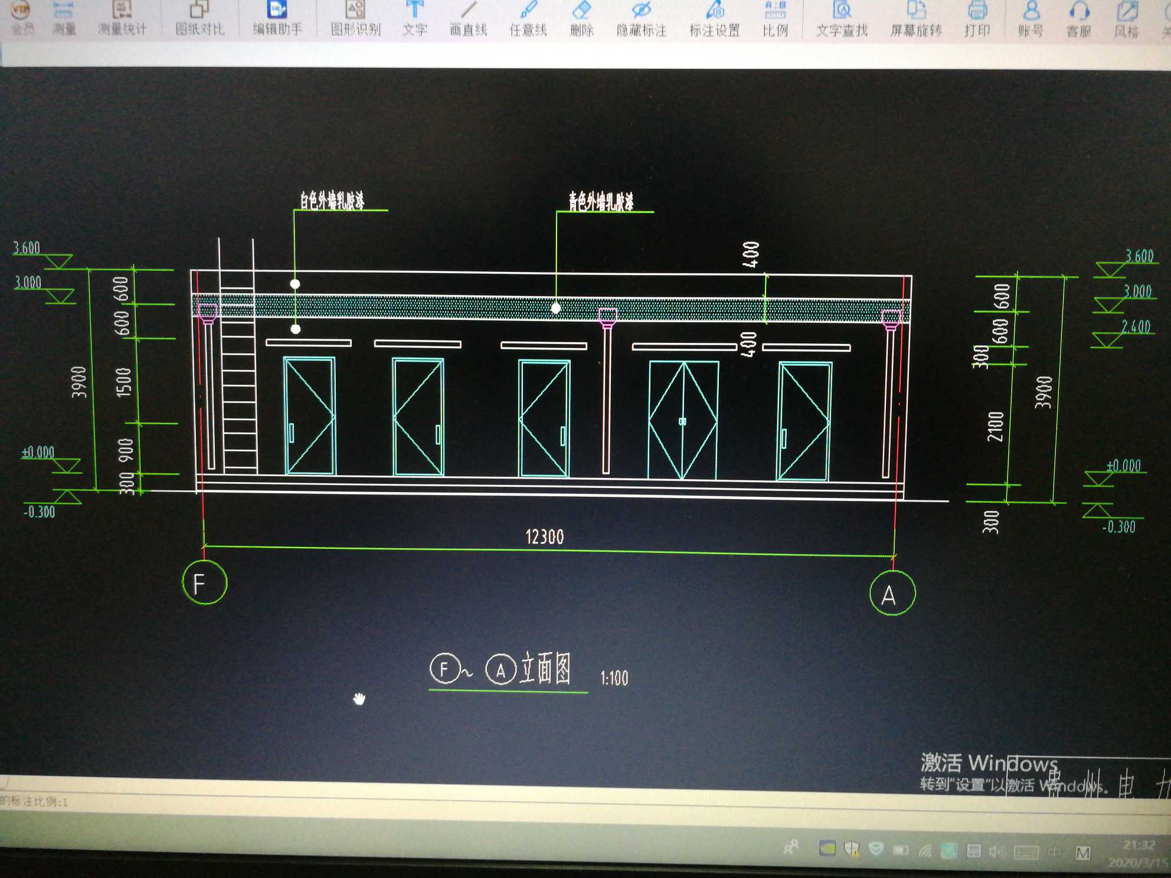Click the 1:100 scale text

click(614, 678)
